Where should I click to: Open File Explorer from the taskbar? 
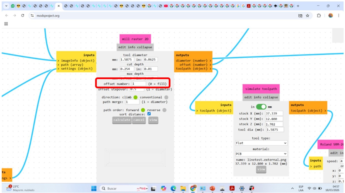pos(183,189)
